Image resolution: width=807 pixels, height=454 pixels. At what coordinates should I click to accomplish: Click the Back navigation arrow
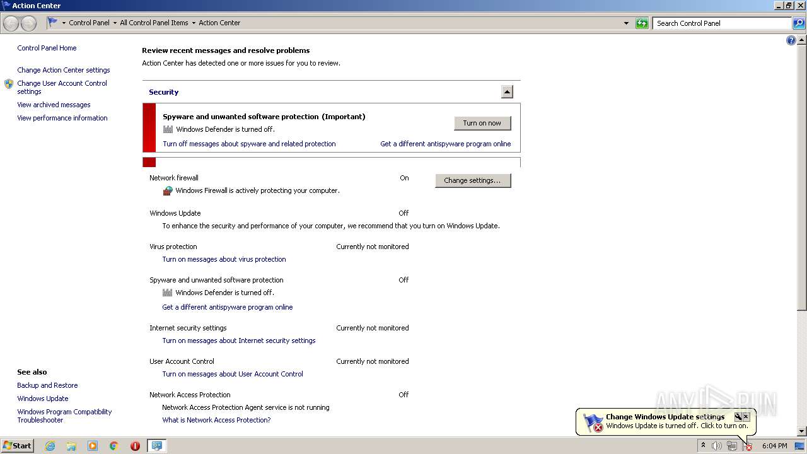click(x=11, y=23)
